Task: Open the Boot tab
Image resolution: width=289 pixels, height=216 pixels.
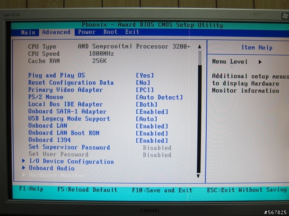Action: coord(110,32)
